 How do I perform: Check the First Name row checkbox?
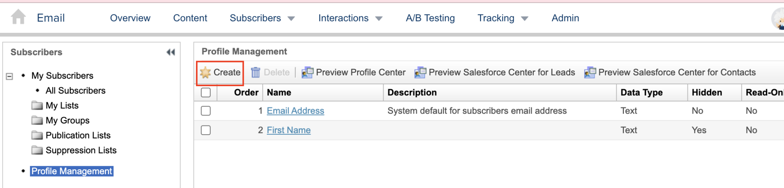coord(206,130)
